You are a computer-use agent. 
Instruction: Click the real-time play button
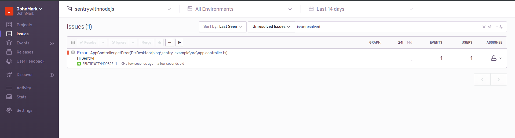tap(179, 43)
